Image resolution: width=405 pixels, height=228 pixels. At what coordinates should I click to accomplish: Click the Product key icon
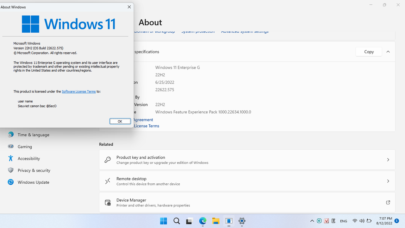coord(108,160)
